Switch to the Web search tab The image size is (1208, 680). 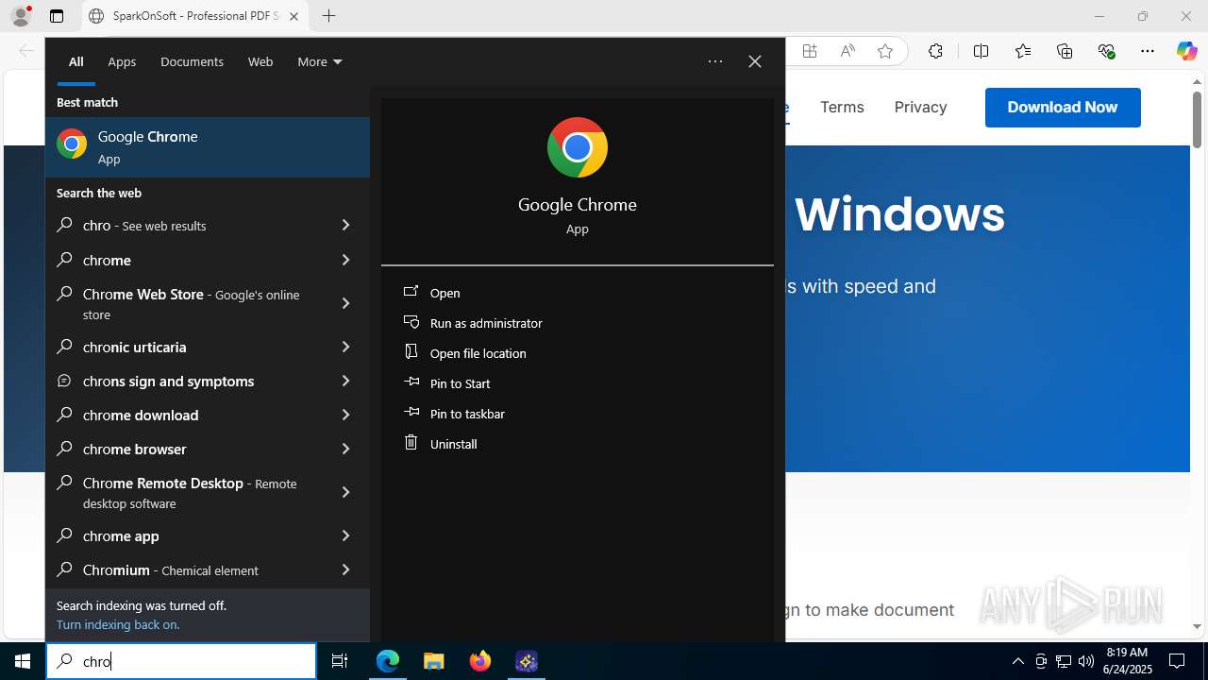point(260,61)
